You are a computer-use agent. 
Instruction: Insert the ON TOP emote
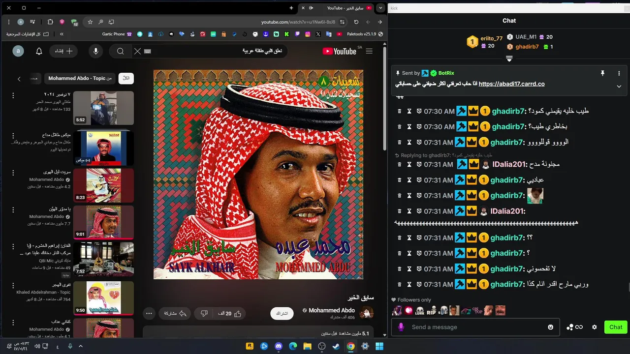tap(477, 311)
